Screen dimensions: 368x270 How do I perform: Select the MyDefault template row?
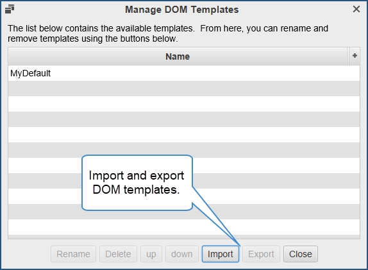click(184, 73)
